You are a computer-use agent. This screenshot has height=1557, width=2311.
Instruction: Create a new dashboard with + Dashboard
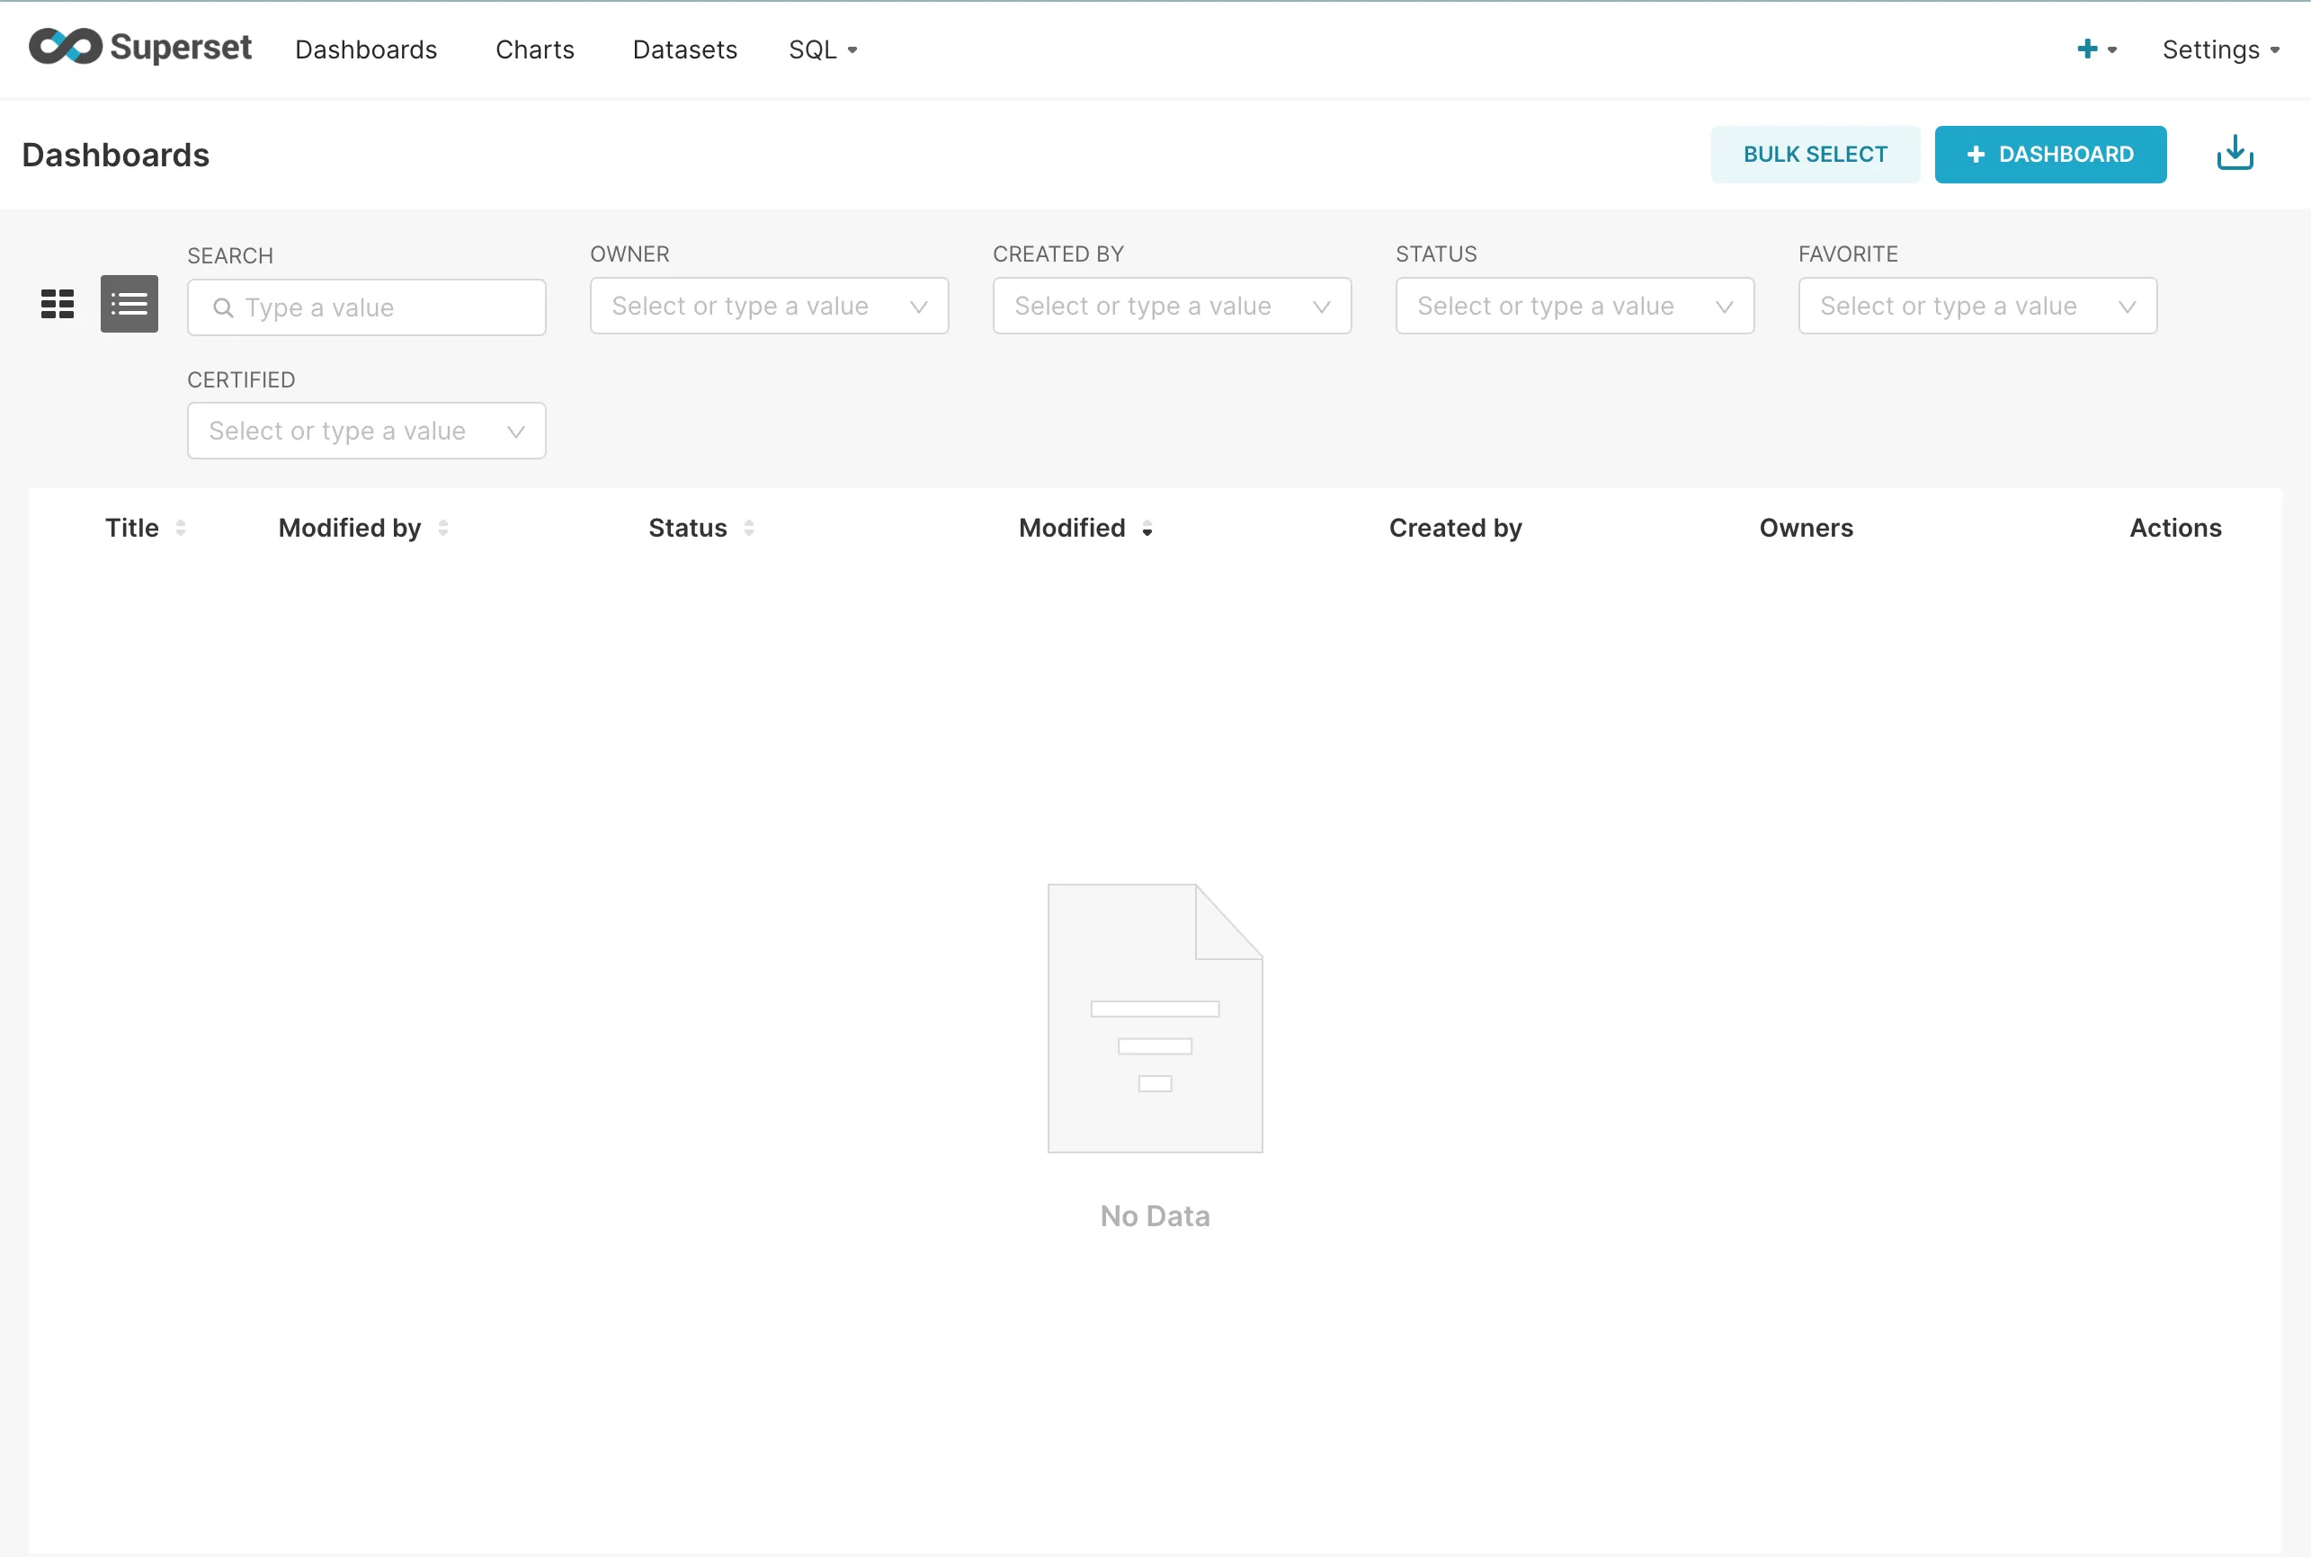pos(2050,154)
